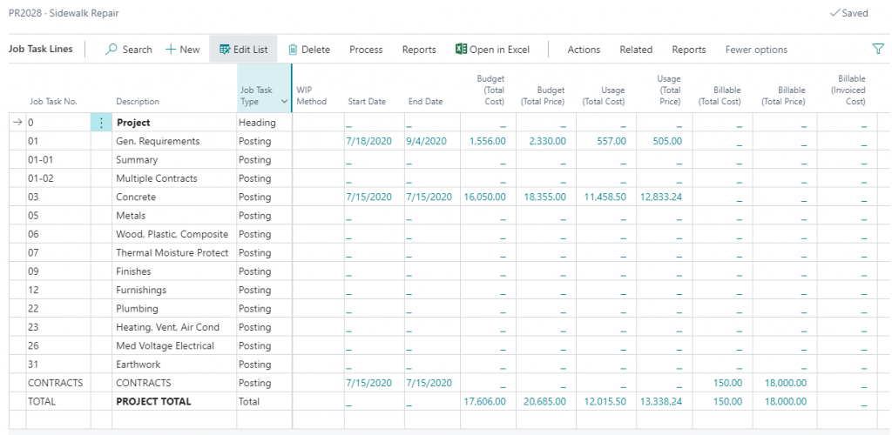Open usage total price 505.00
Screen dimensions: 892x435
pos(668,141)
